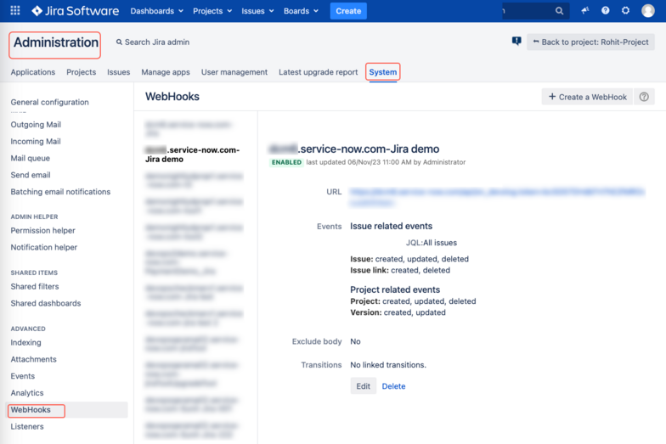Click the top bar quick search field
This screenshot has height=444, width=666.
535,10
